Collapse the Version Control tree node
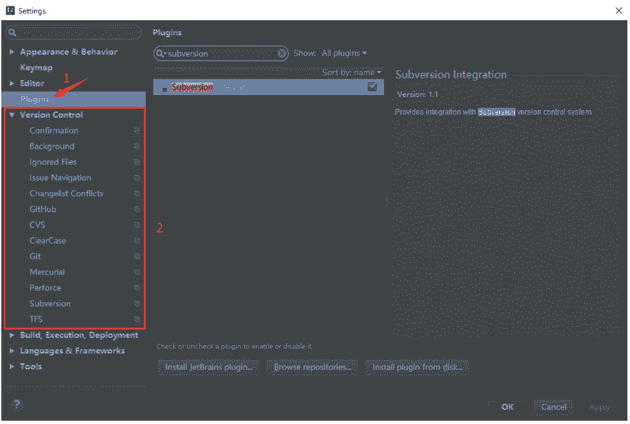This screenshot has width=630, height=424. coord(12,115)
